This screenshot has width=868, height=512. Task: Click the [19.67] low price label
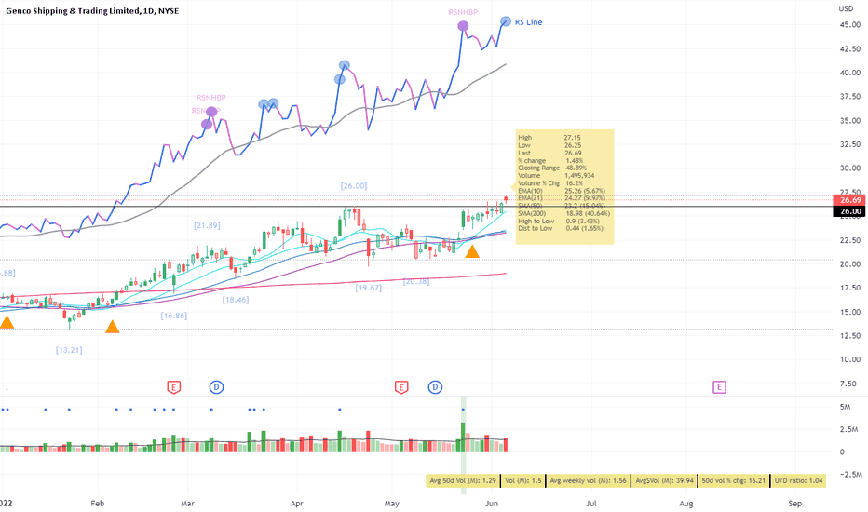coord(369,288)
